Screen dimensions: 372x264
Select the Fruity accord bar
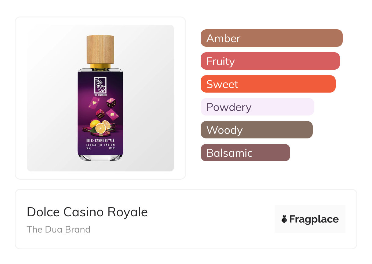[x=270, y=61]
